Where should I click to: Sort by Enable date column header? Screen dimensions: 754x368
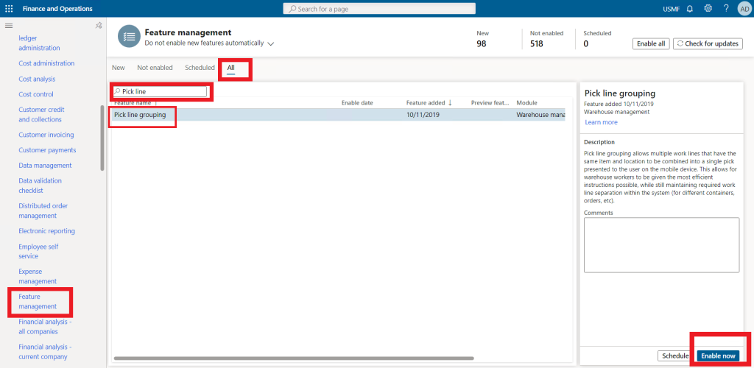coord(357,103)
